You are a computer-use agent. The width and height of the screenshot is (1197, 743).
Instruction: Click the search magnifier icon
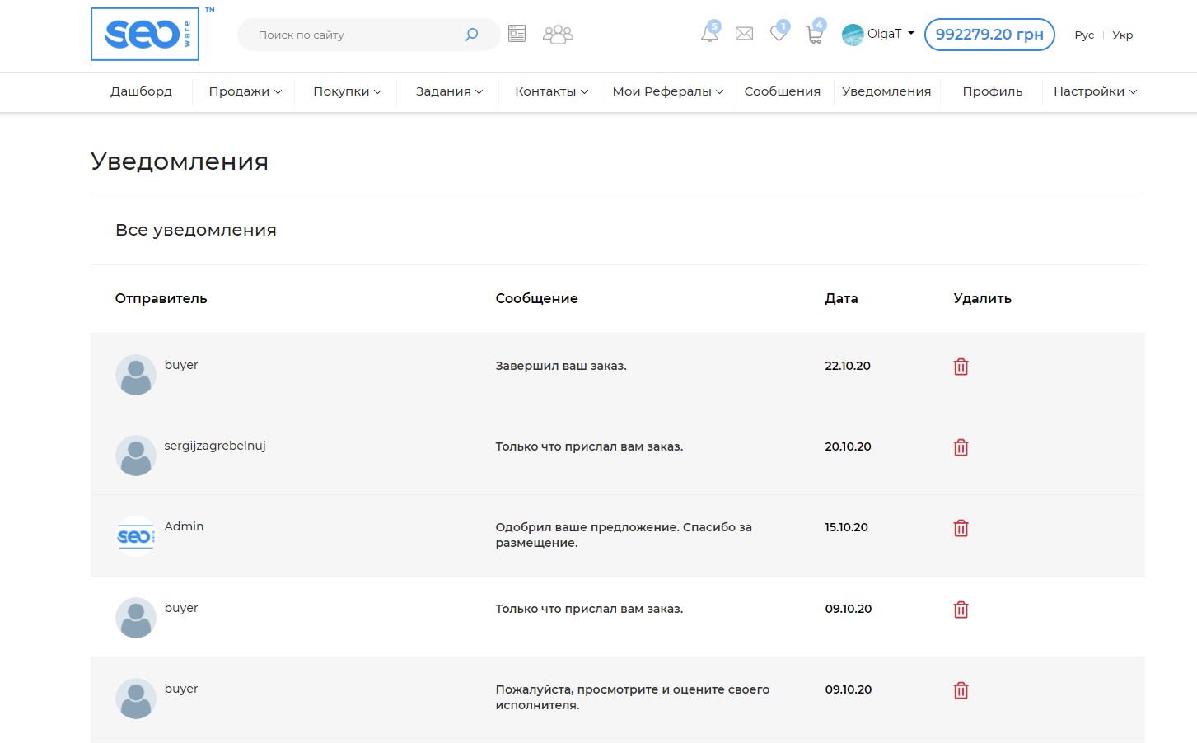click(471, 35)
